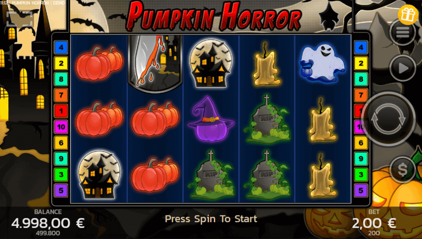Open the gift box bonus icon
422x239 pixels.
[408, 14]
